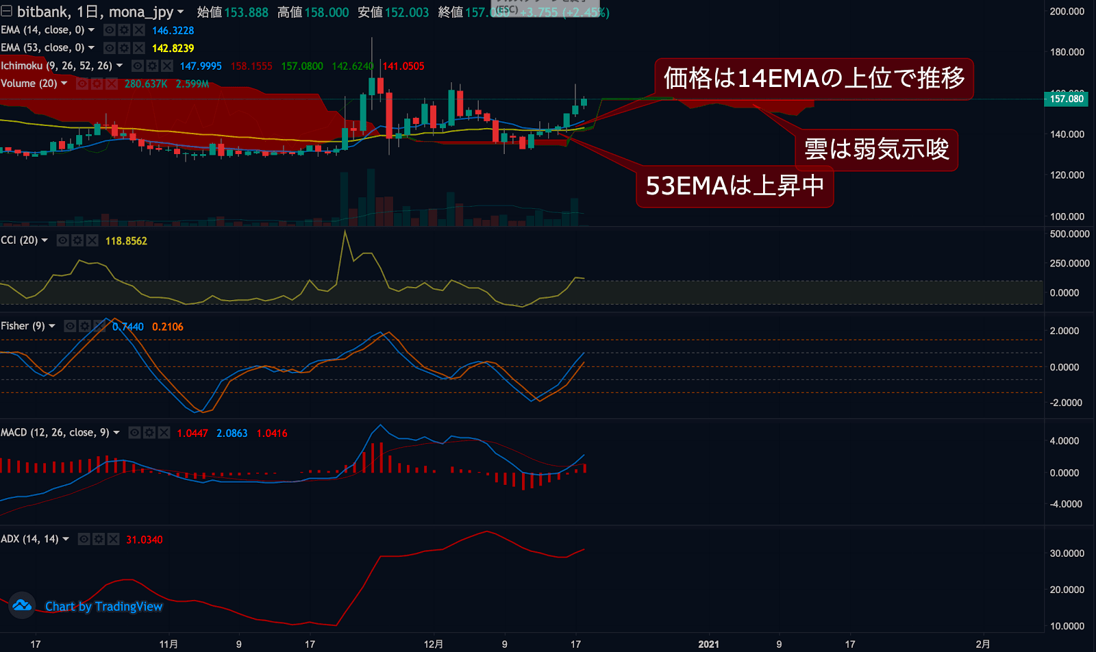Screen dimensions: 1096x652
Task: Click the chart layout icon beside bitbank
Action: pyautogui.click(x=7, y=12)
